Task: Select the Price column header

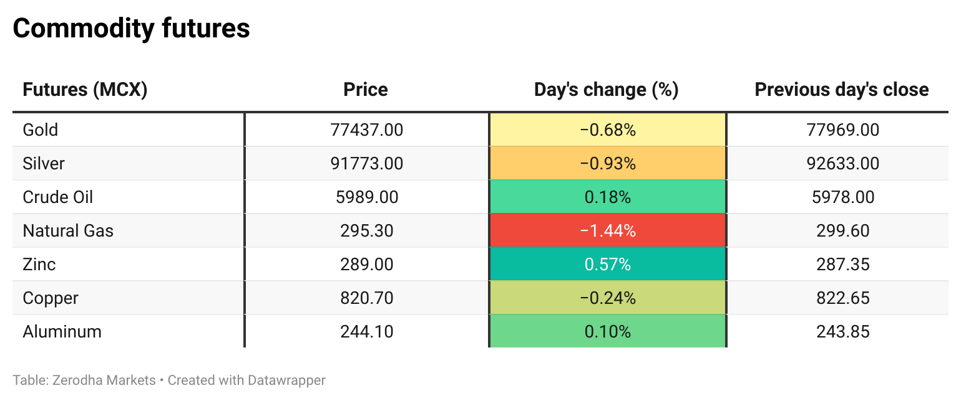Action: coord(366,90)
